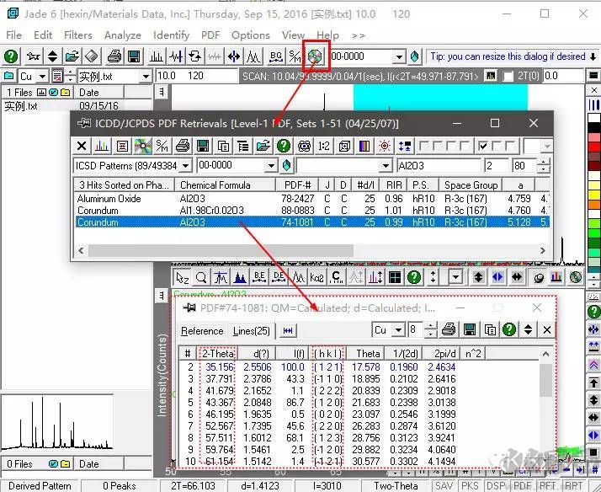
Task: Toggle the pin icon on PDF Retrievals title
Action: point(83,124)
